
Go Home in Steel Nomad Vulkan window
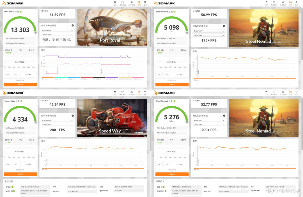267,92
